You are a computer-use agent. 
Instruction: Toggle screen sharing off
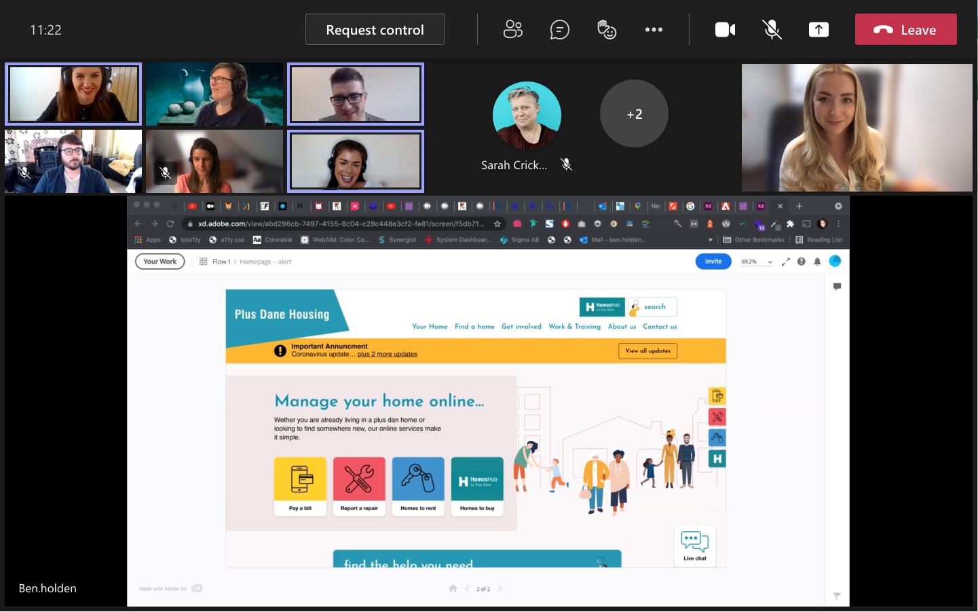click(819, 29)
